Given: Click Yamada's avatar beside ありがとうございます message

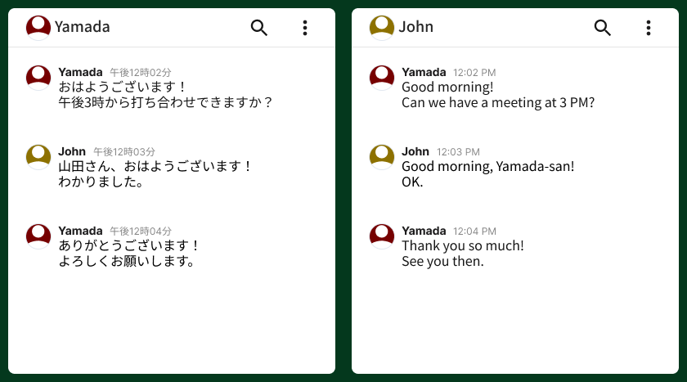Looking at the screenshot, I should [x=38, y=236].
